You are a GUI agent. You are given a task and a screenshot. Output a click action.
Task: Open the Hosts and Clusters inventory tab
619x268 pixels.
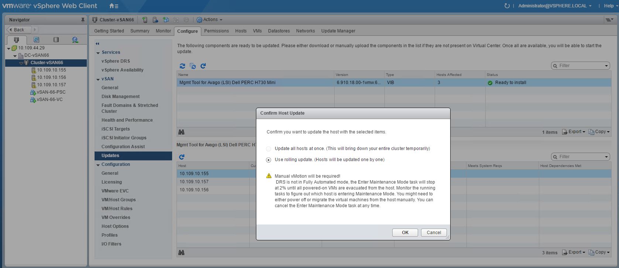(x=16, y=40)
